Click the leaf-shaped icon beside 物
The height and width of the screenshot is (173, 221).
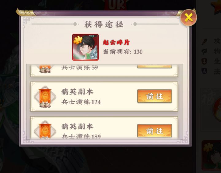pyautogui.click(x=204, y=51)
